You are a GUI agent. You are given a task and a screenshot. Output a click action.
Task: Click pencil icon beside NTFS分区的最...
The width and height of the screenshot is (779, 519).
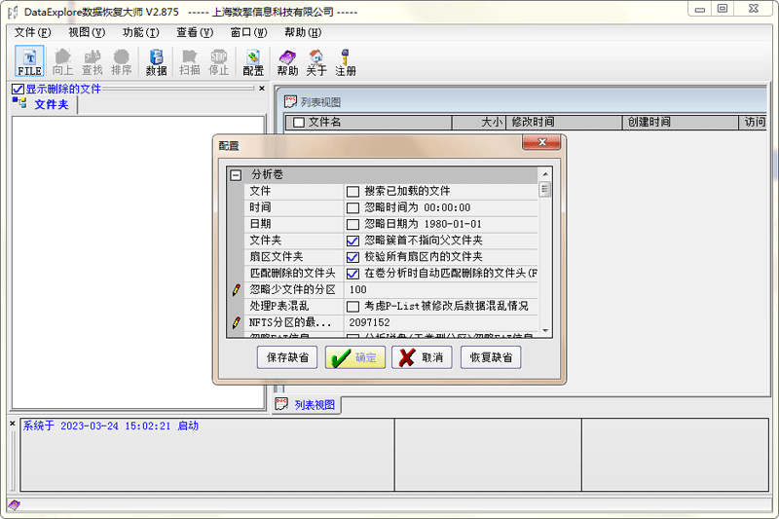[237, 322]
